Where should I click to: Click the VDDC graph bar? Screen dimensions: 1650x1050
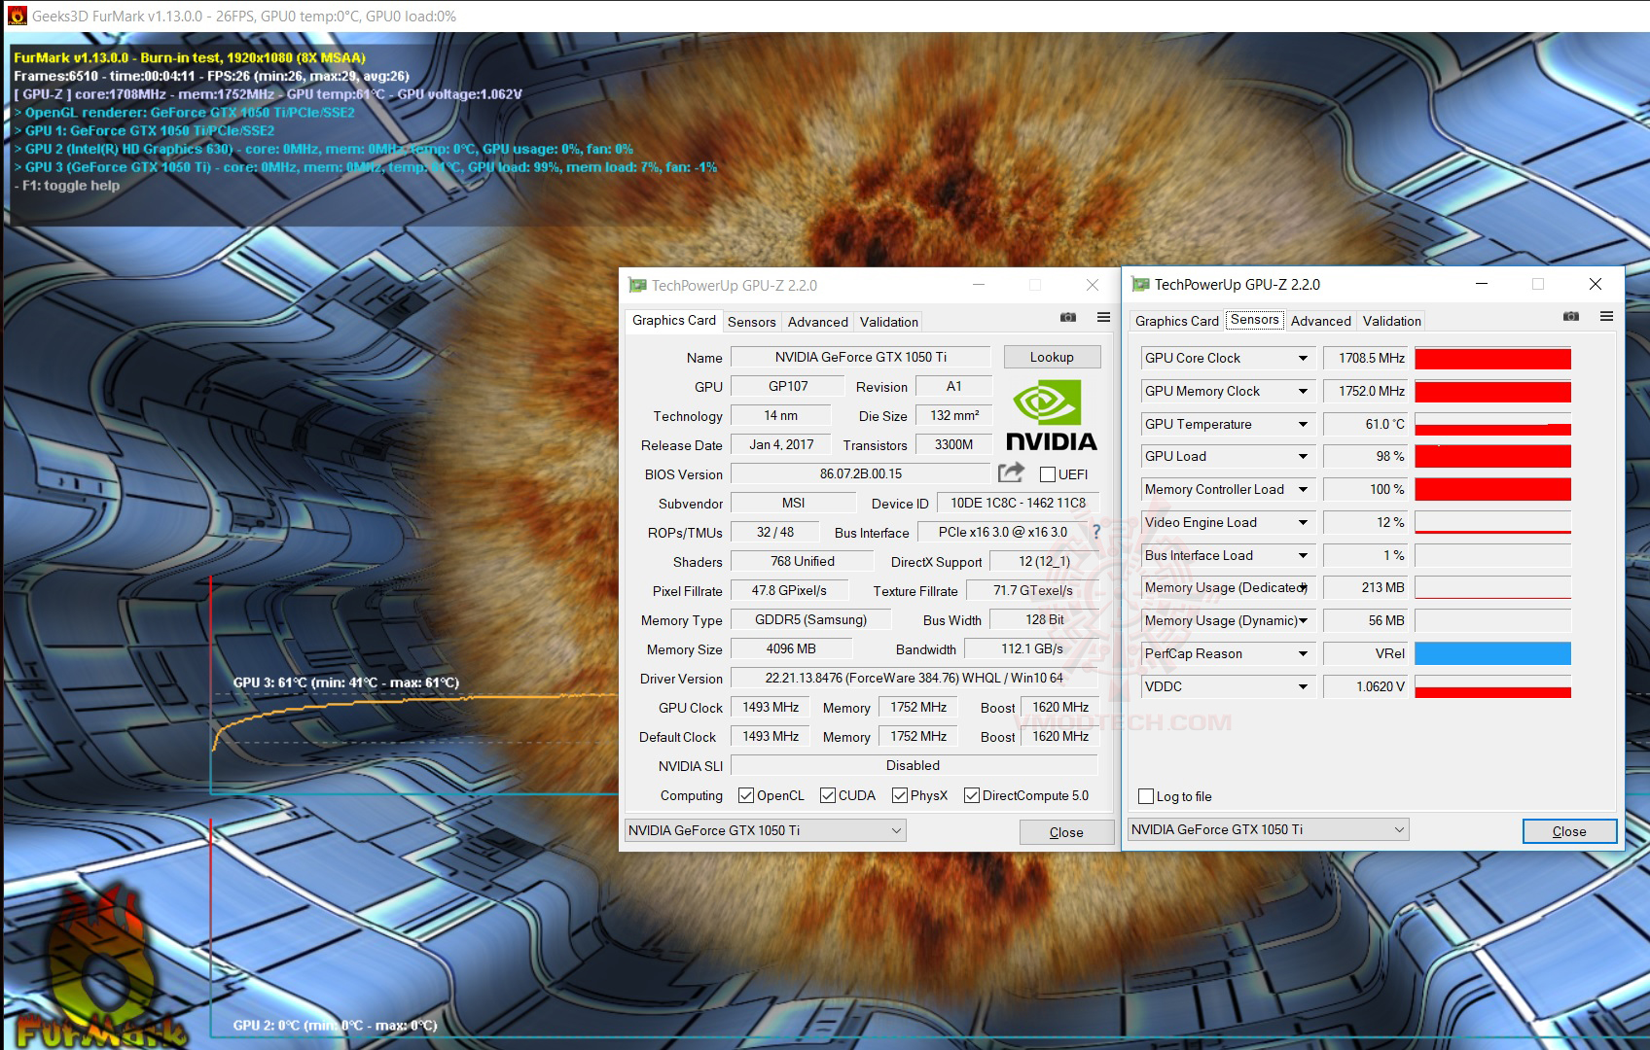[x=1492, y=686]
